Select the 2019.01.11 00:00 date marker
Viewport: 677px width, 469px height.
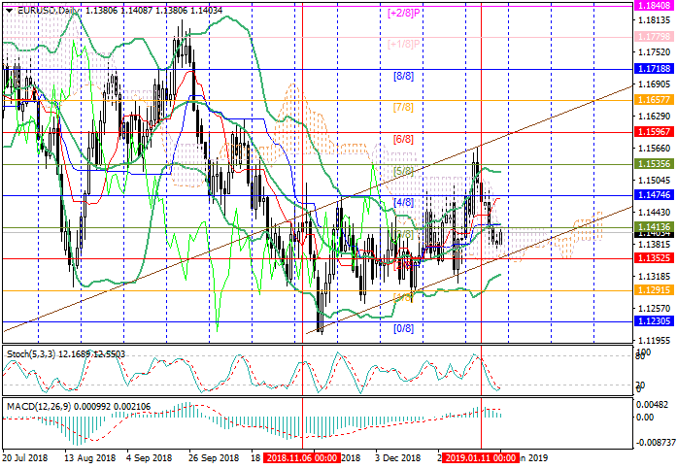480,456
